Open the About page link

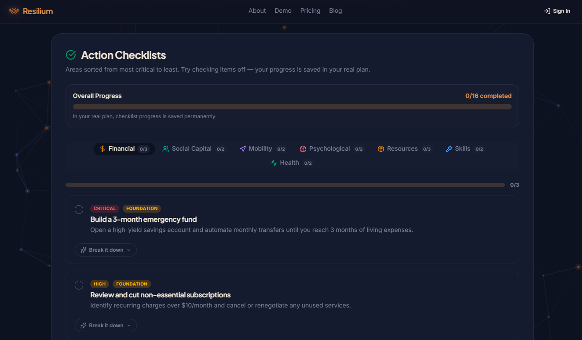pos(257,11)
